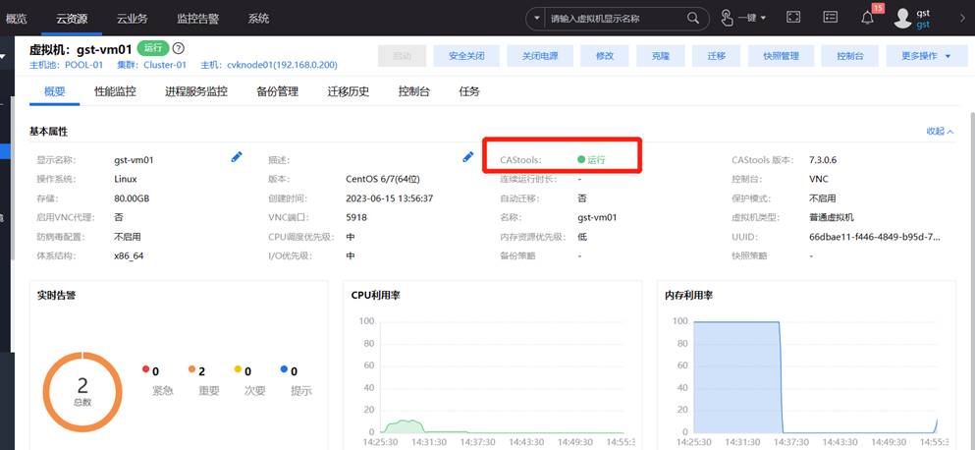Click the help question mark next to 运行
The image size is (975, 450).
click(x=179, y=48)
